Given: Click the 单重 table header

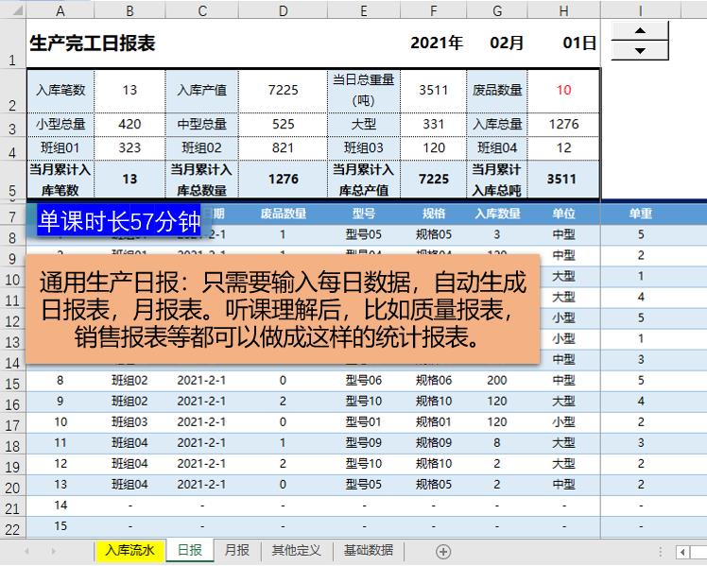Looking at the screenshot, I should tap(640, 214).
